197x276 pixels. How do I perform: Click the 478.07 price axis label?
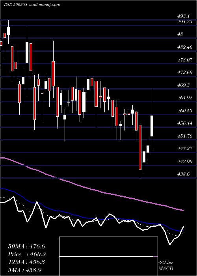[185, 60]
